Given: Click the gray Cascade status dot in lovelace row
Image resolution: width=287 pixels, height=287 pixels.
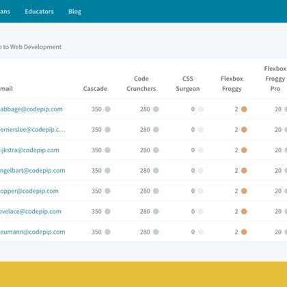Looking at the screenshot, I should (x=107, y=211).
